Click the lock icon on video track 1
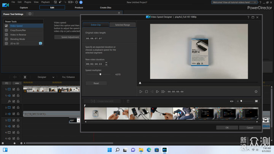Screen dimensions: 274x154 click(18, 89)
